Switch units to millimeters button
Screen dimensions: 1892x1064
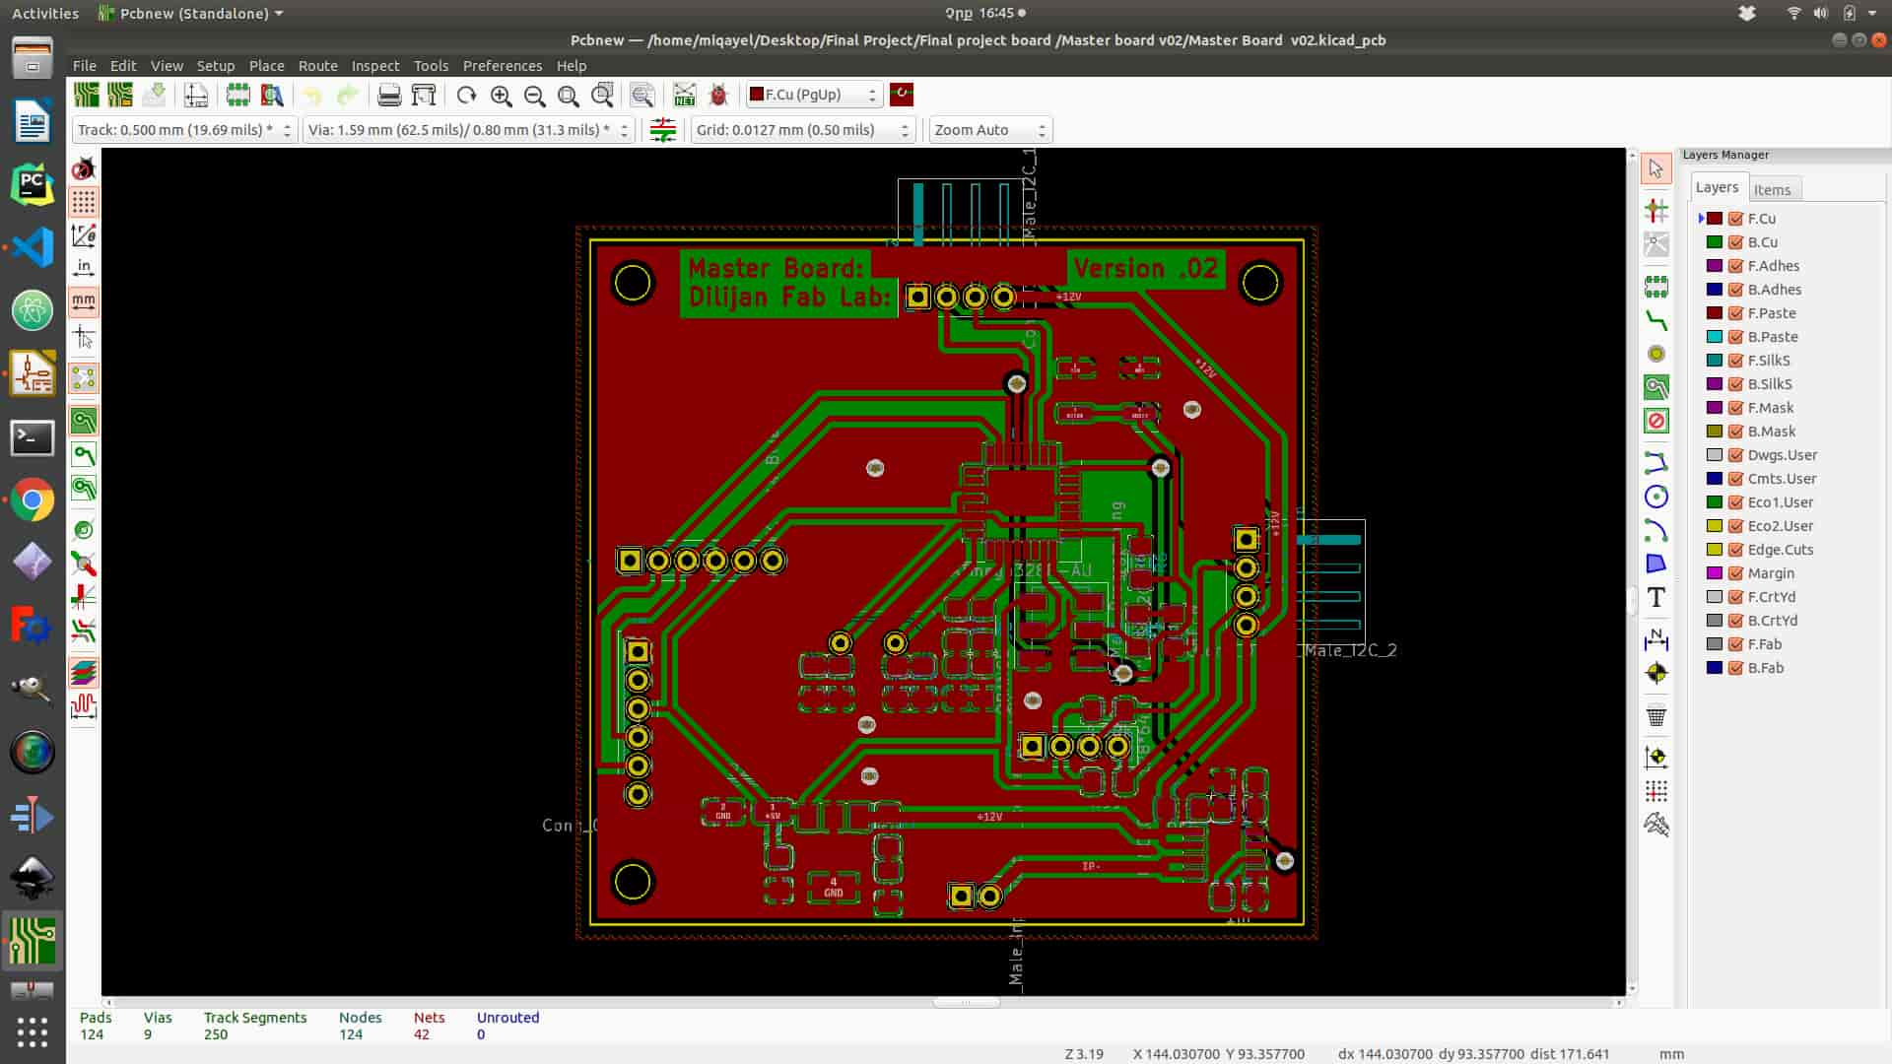coord(84,300)
